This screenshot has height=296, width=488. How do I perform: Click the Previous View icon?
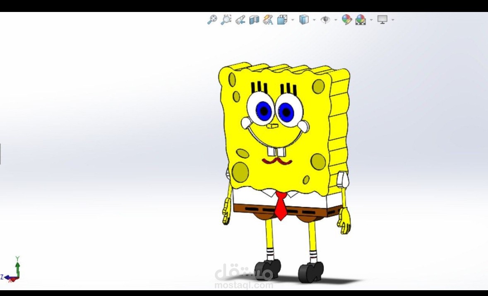point(240,20)
